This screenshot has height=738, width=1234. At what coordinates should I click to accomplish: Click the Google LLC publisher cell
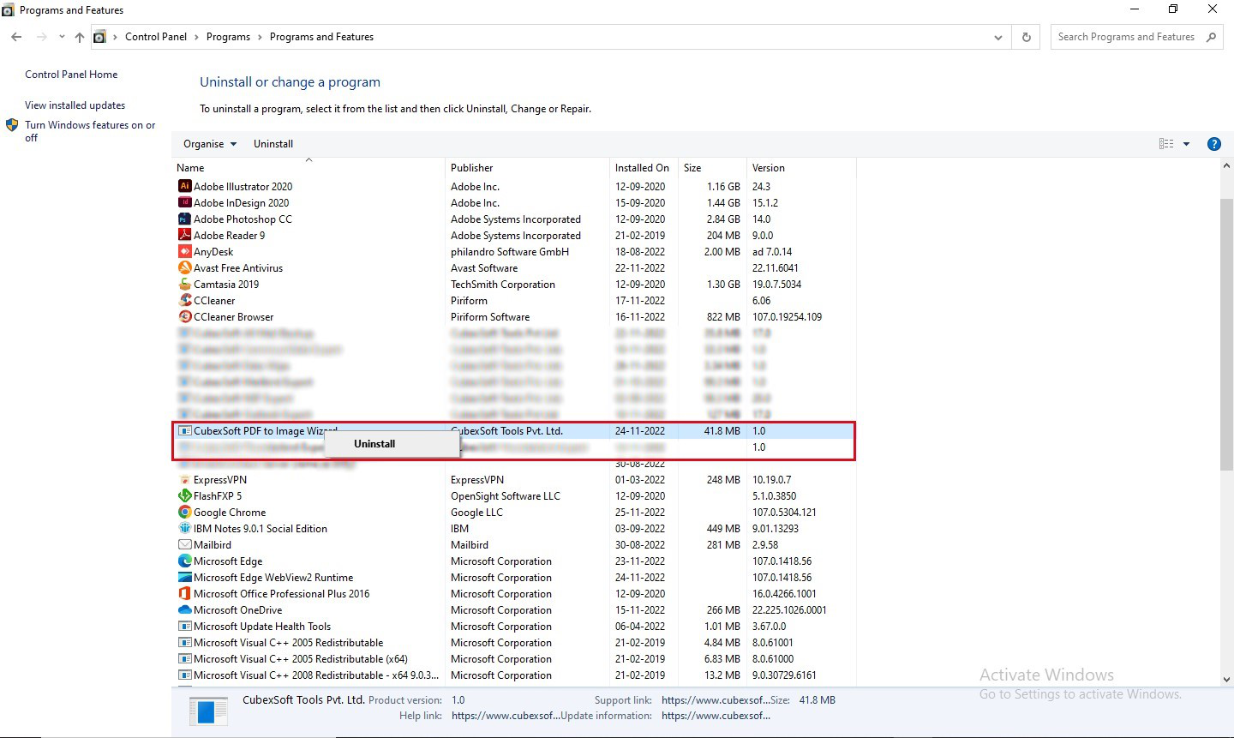click(476, 512)
